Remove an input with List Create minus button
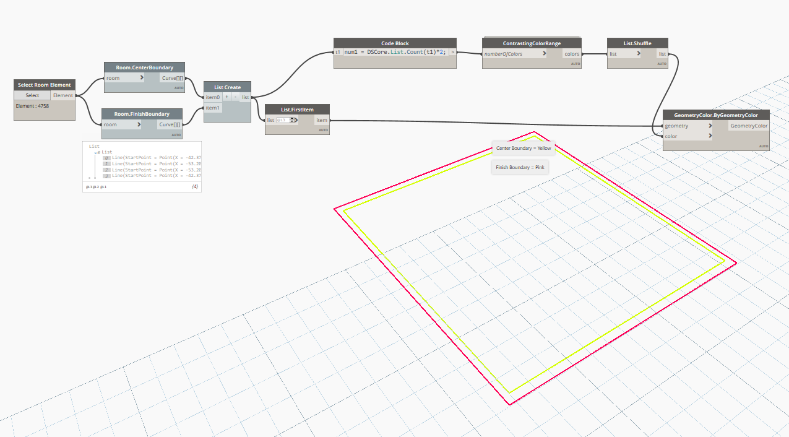This screenshot has width=789, height=437. 235,97
